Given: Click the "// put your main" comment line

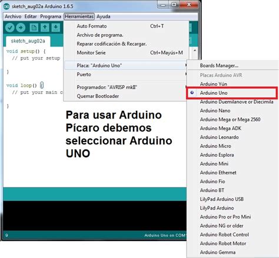Looking at the screenshot, I should click(x=38, y=92).
